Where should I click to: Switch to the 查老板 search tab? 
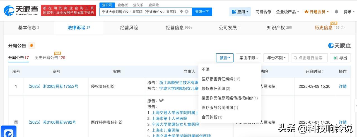(123, 5)
